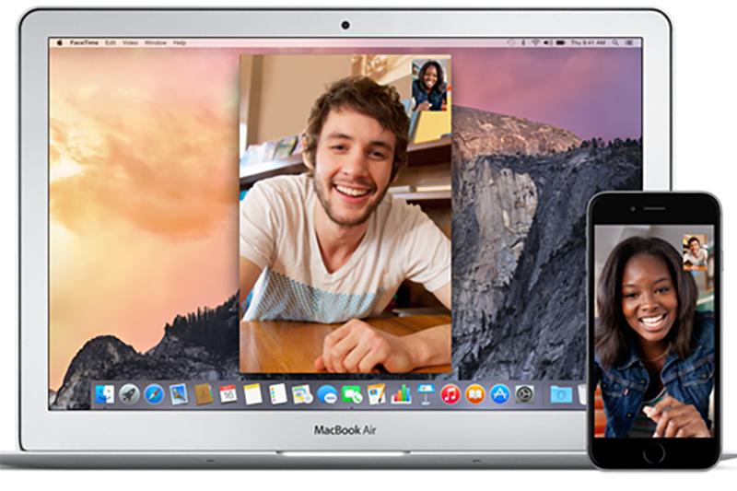Screen dimensions: 737x491
Task: Open the Calendar app in dock
Action: point(228,394)
